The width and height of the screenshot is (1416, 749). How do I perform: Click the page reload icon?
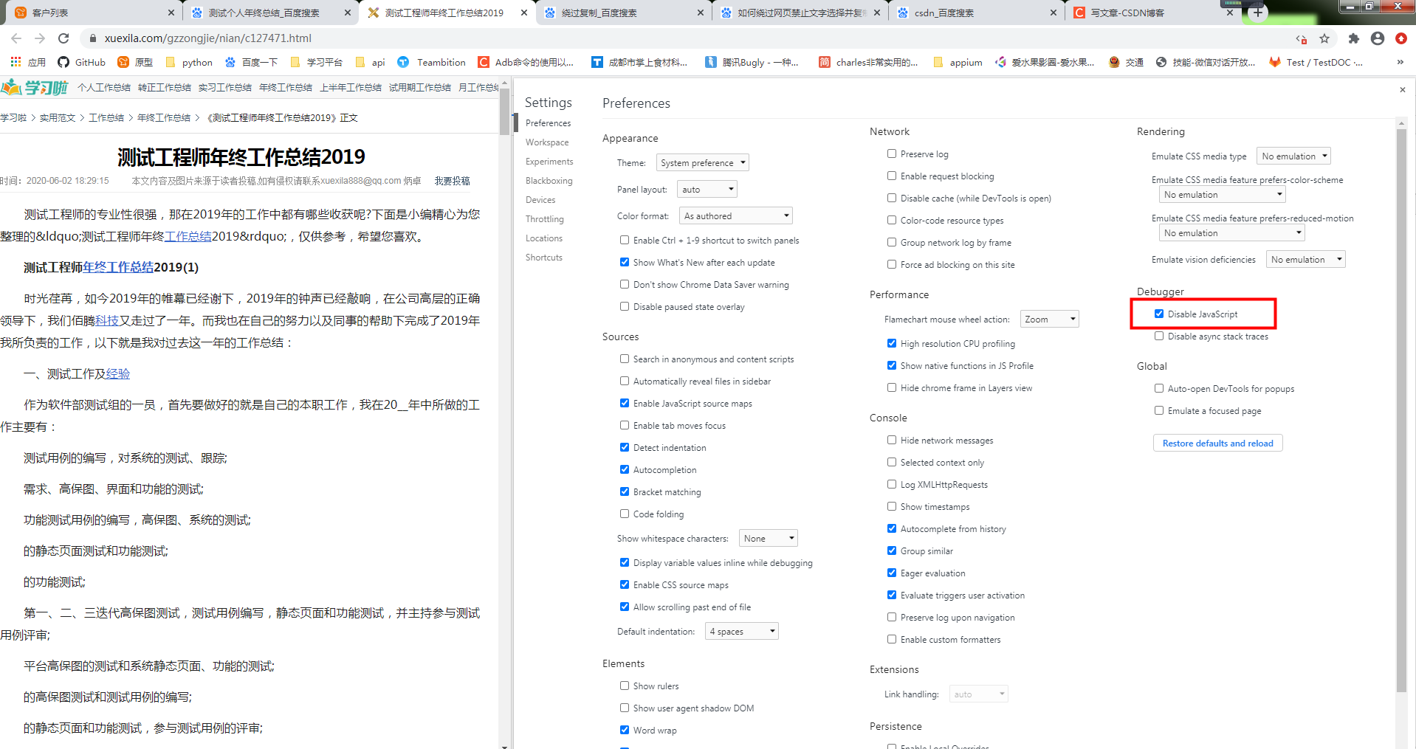click(63, 38)
